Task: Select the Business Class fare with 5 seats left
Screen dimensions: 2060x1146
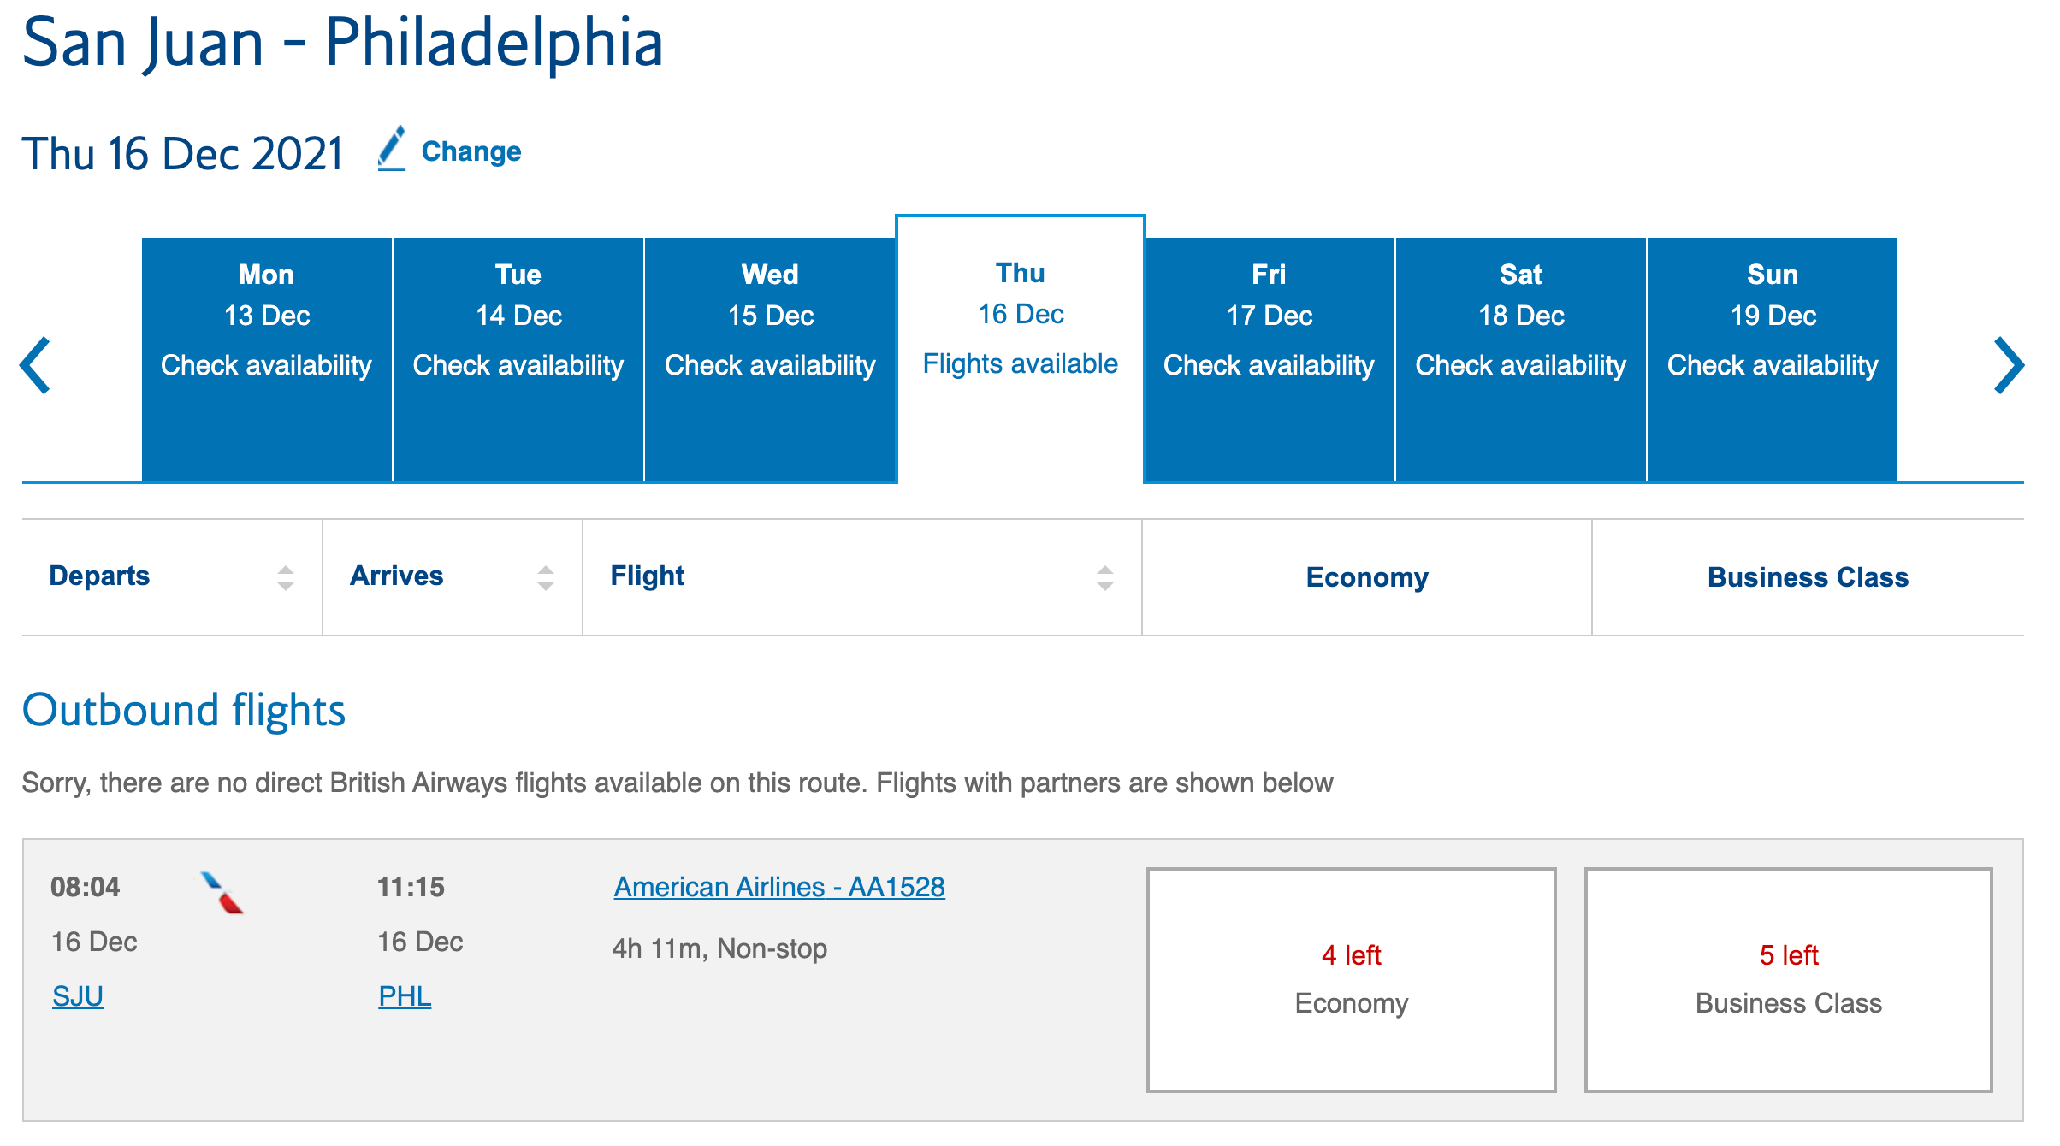Action: [x=1791, y=975]
